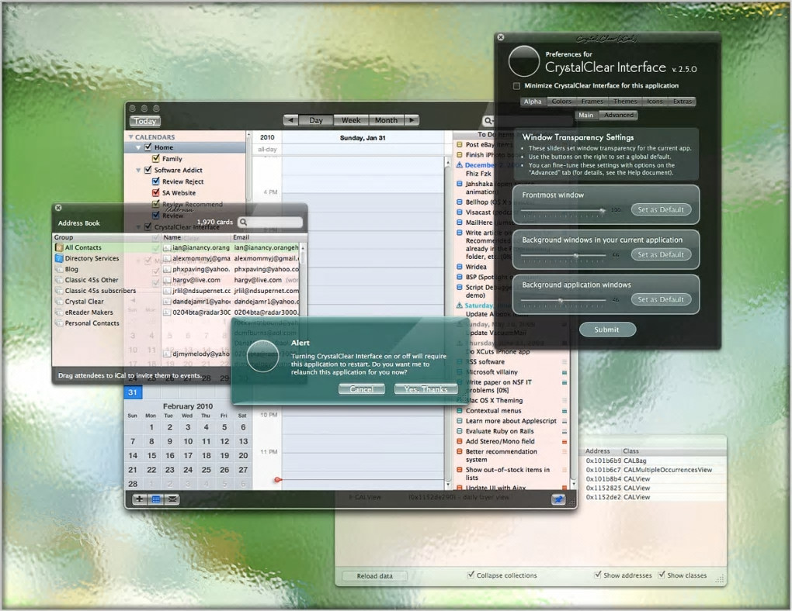This screenshot has width=792, height=611.
Task: Set Background application windows value as default
Action: tap(661, 299)
